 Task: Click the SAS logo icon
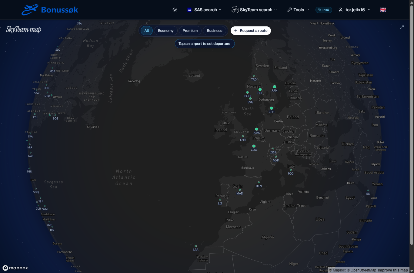[x=189, y=10]
